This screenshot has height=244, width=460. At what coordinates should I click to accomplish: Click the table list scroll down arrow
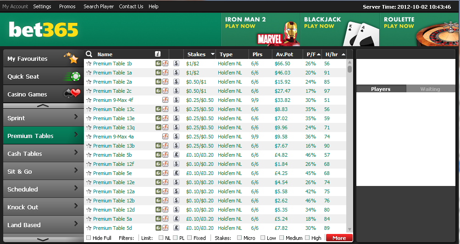point(349,229)
